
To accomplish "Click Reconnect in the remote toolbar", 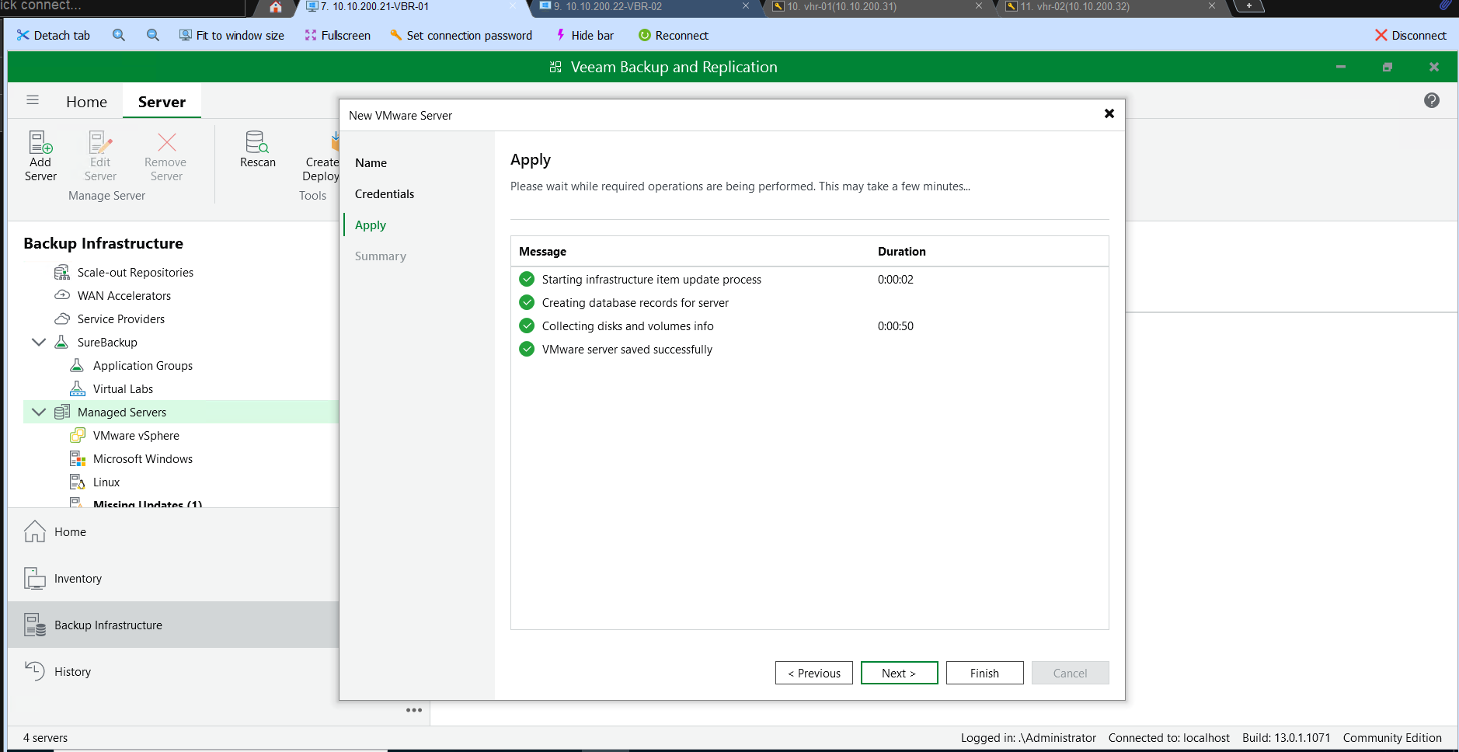I will 674,36.
